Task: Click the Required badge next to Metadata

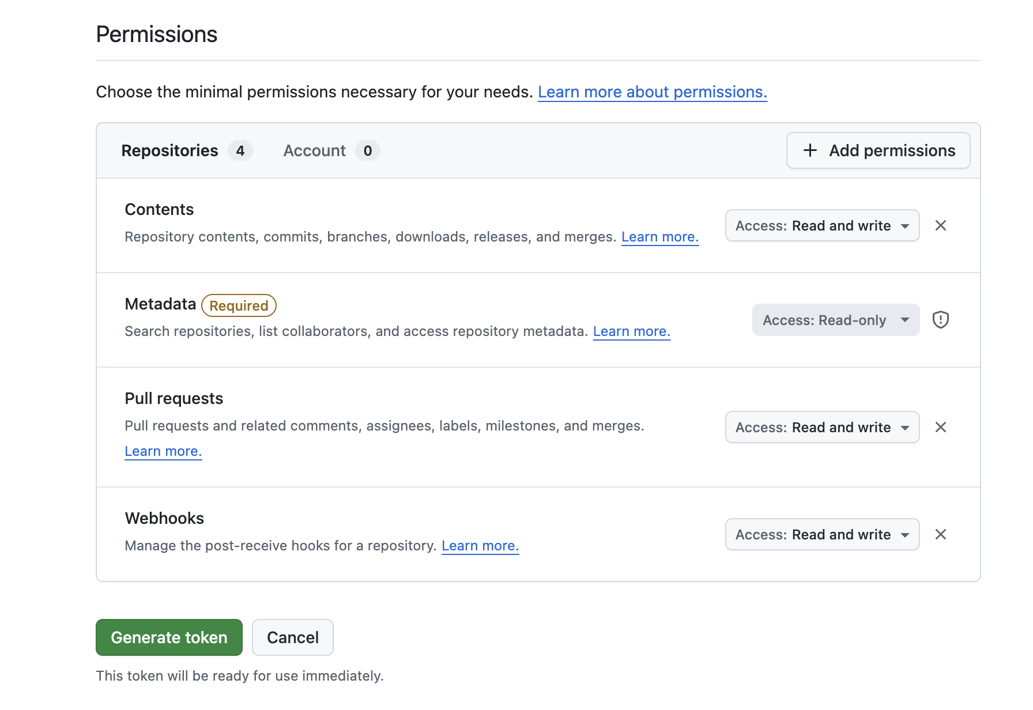Action: (x=239, y=305)
